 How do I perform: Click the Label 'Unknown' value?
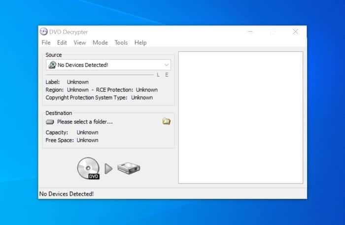coord(78,82)
